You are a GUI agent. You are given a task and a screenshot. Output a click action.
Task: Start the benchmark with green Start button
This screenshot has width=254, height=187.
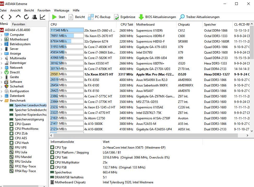[x=58, y=17]
